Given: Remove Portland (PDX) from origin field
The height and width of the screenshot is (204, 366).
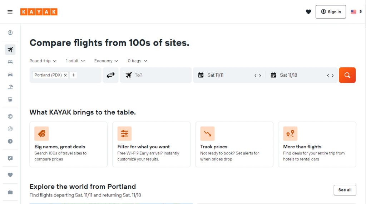Looking at the screenshot, I should pos(65,75).
